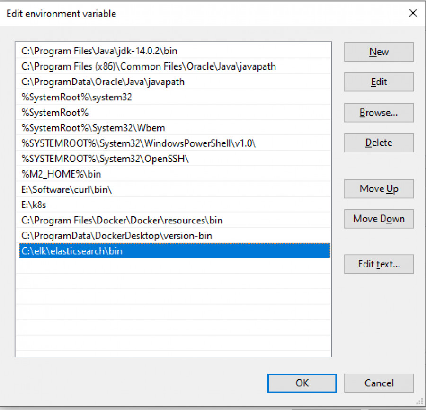The image size is (426, 410).
Task: Cancel the environment variable dialog
Action: pos(379,383)
